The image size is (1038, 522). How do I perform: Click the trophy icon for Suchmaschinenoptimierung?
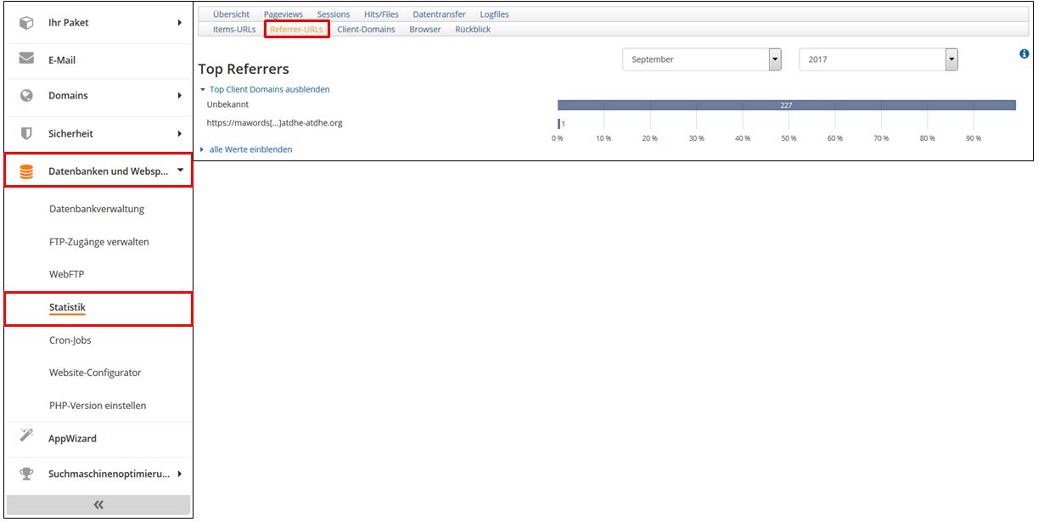[x=26, y=474]
